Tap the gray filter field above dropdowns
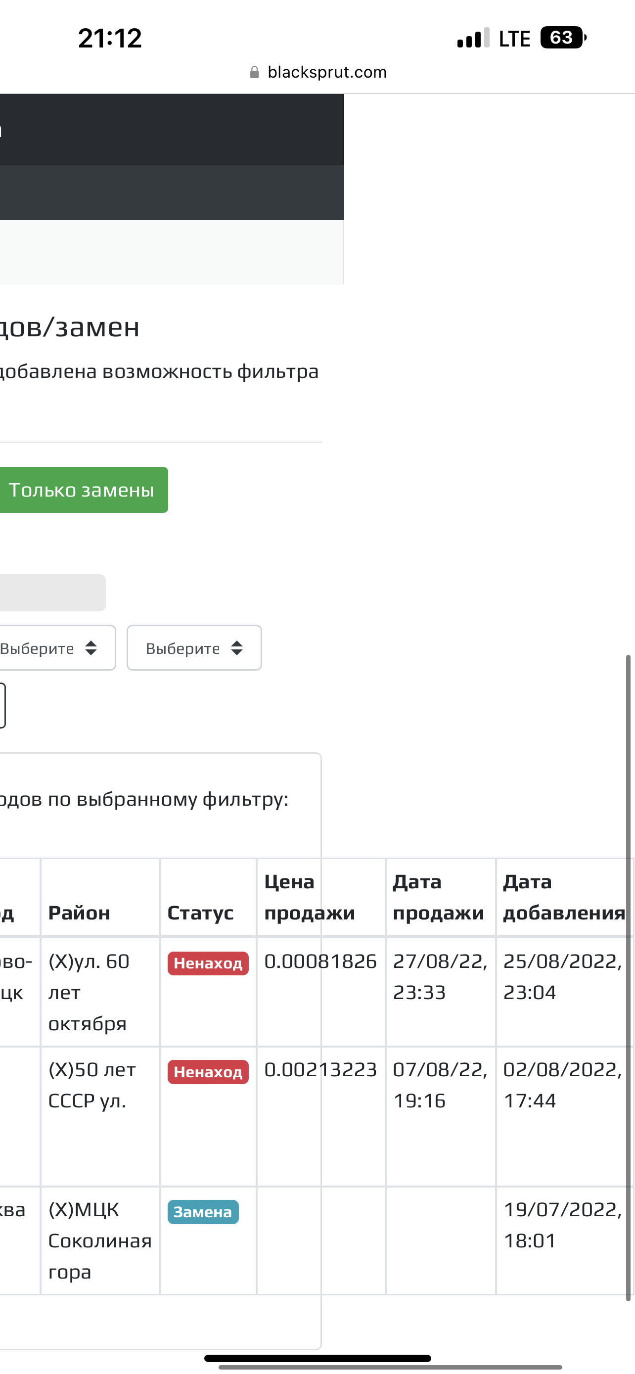This screenshot has width=635, height=1374. (x=53, y=593)
